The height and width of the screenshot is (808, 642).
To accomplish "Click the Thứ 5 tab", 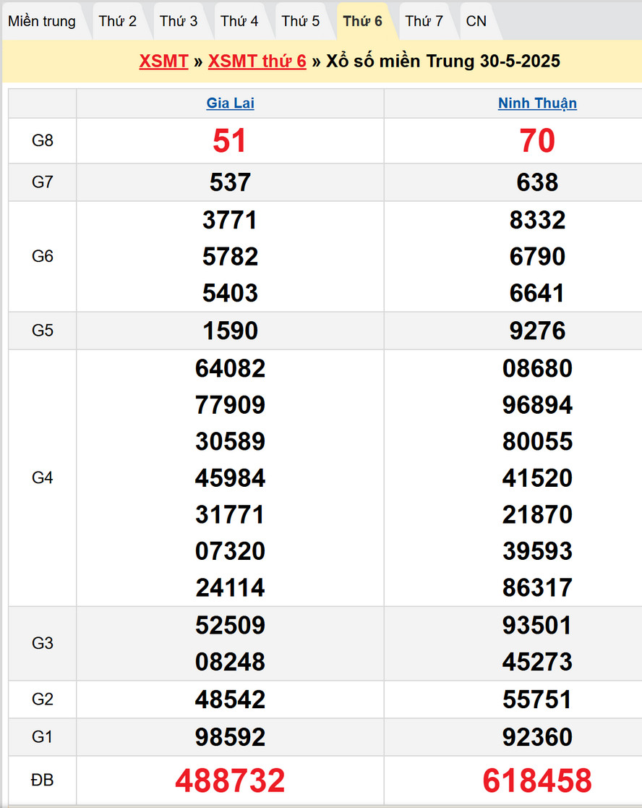I will (301, 21).
